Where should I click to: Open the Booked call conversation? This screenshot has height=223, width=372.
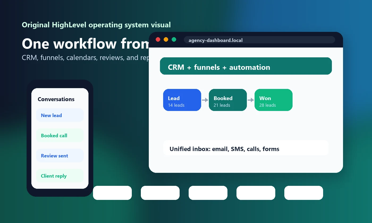click(60, 135)
